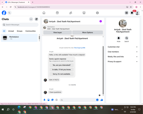Choose a sticker icon
Screen dimensions: 143x114
(52, 100)
